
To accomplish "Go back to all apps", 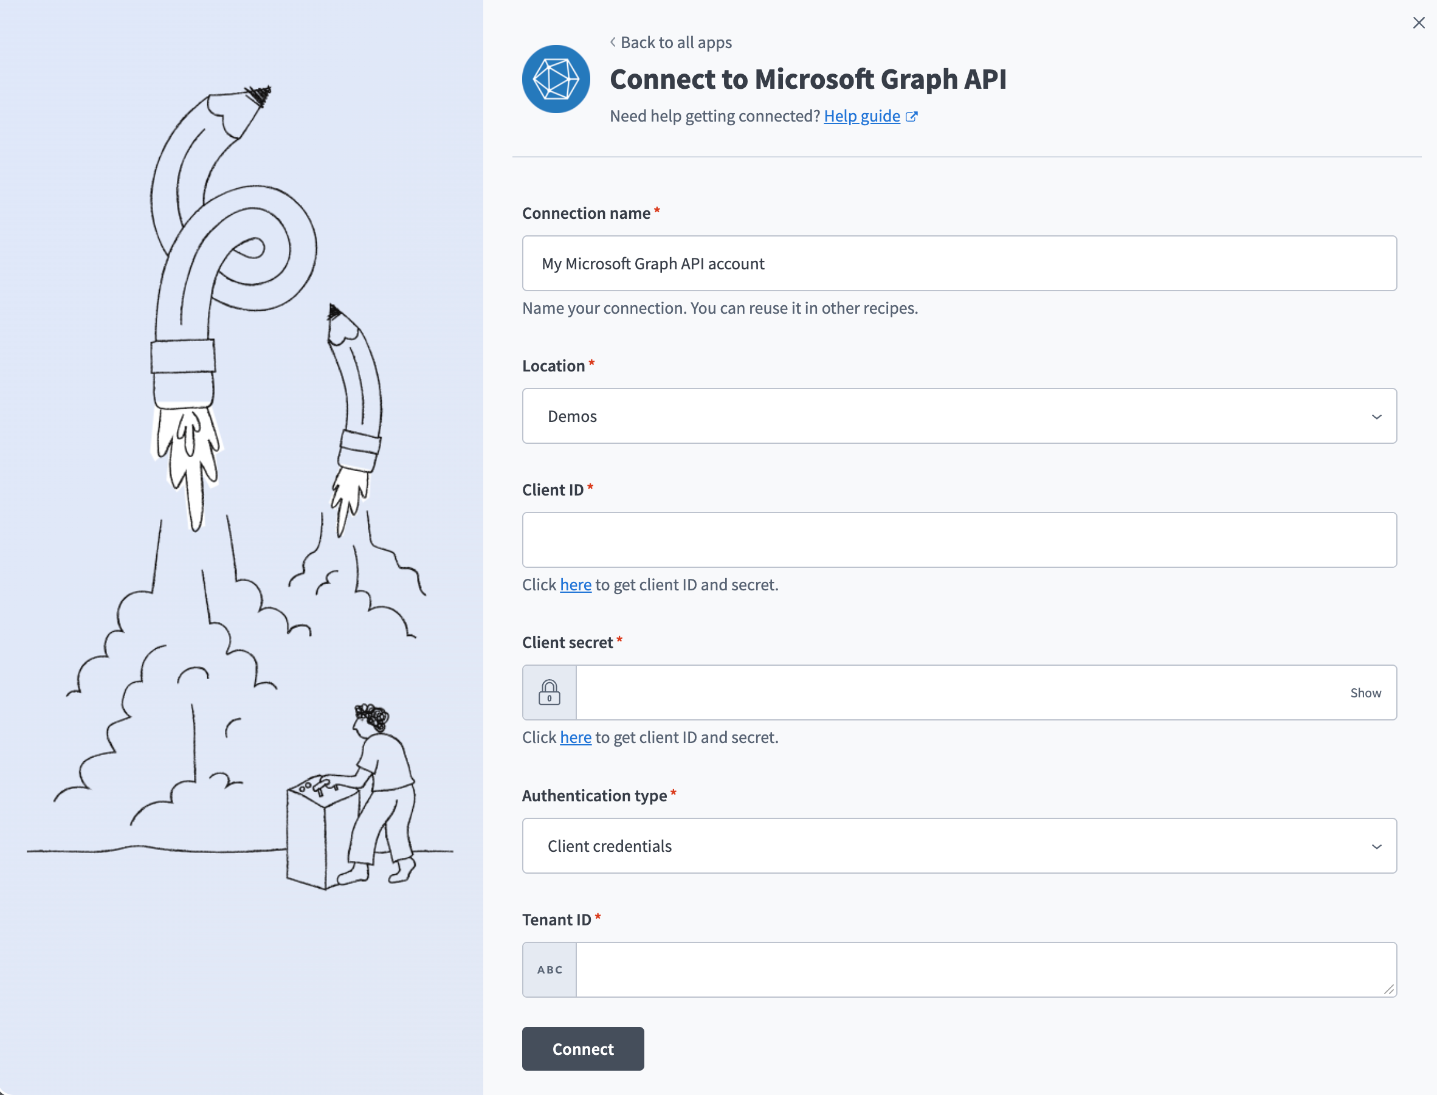I will [x=670, y=43].
